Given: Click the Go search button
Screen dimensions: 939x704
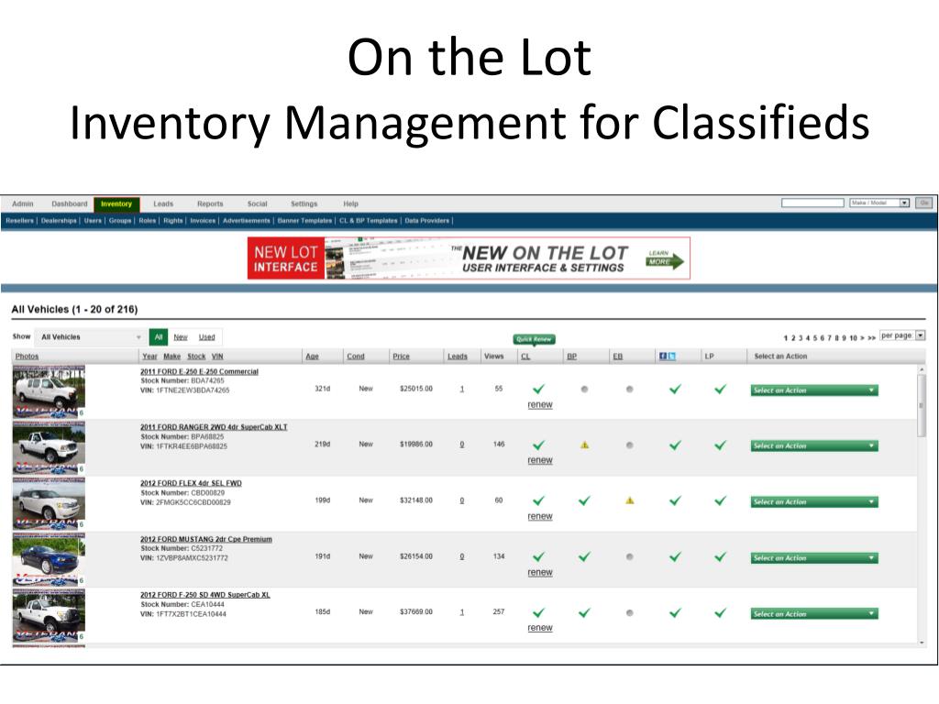Looking at the screenshot, I should tap(924, 203).
